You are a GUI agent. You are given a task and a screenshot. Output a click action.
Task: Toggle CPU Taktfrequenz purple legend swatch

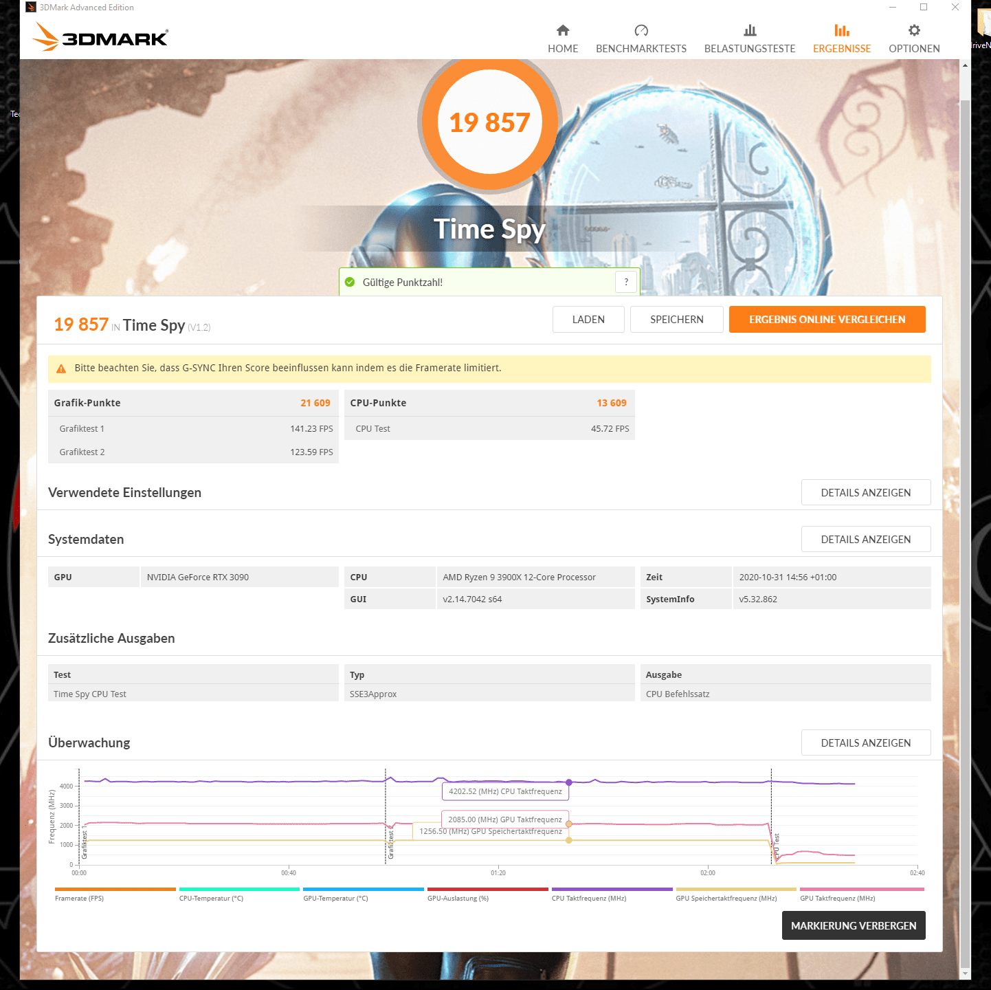(612, 889)
